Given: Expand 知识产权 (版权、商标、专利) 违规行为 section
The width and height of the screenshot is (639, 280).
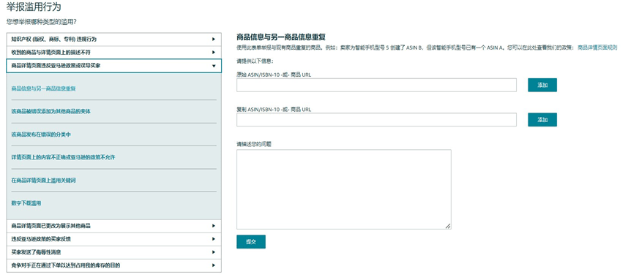Looking at the screenshot, I should click(x=113, y=39).
